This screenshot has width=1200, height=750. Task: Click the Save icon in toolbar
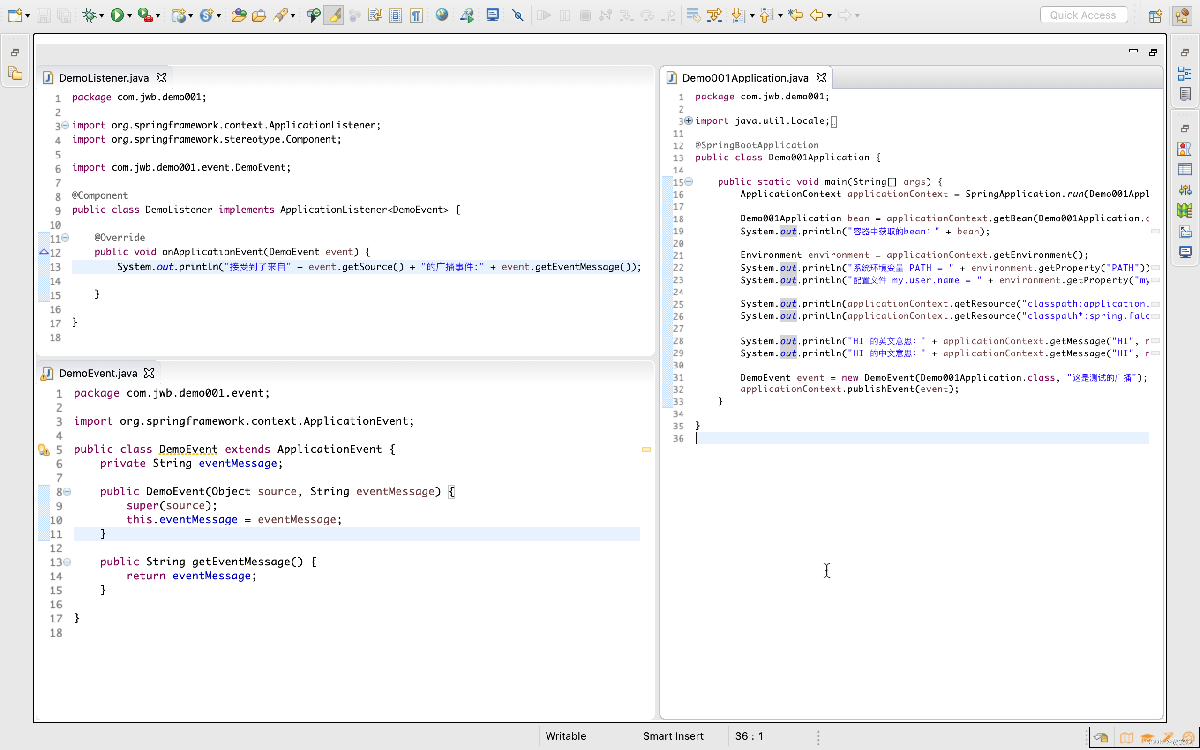coord(44,15)
